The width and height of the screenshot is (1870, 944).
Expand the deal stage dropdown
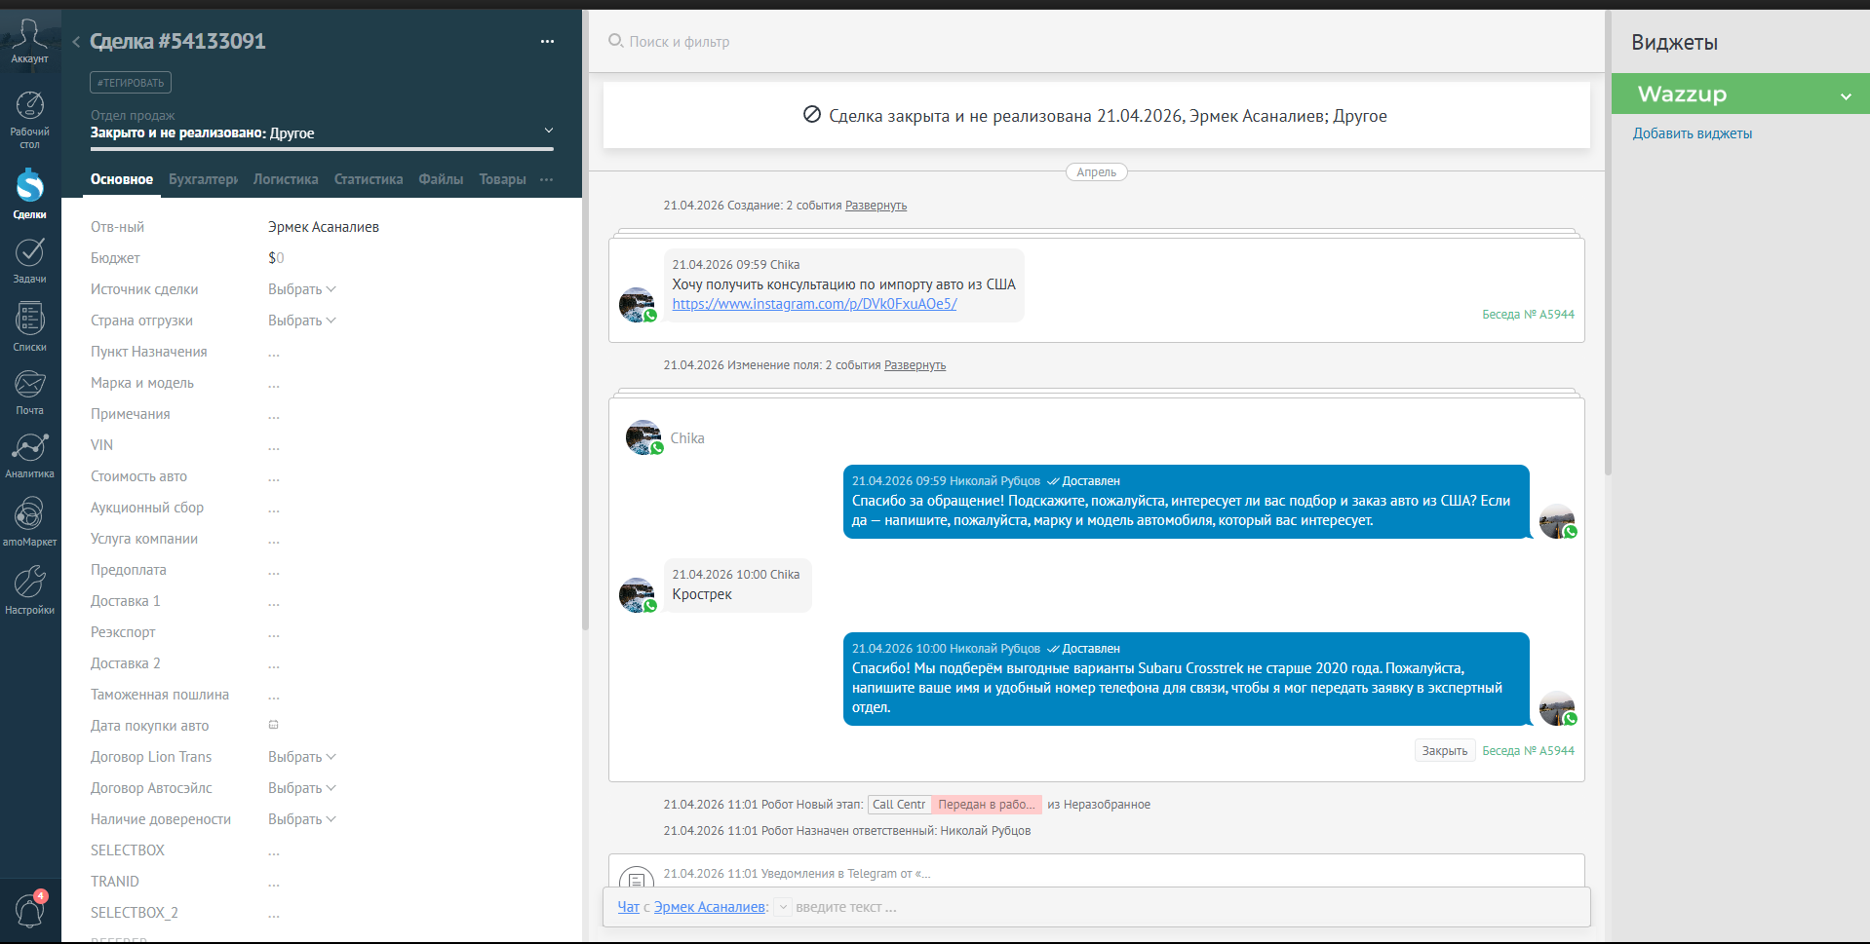(549, 131)
